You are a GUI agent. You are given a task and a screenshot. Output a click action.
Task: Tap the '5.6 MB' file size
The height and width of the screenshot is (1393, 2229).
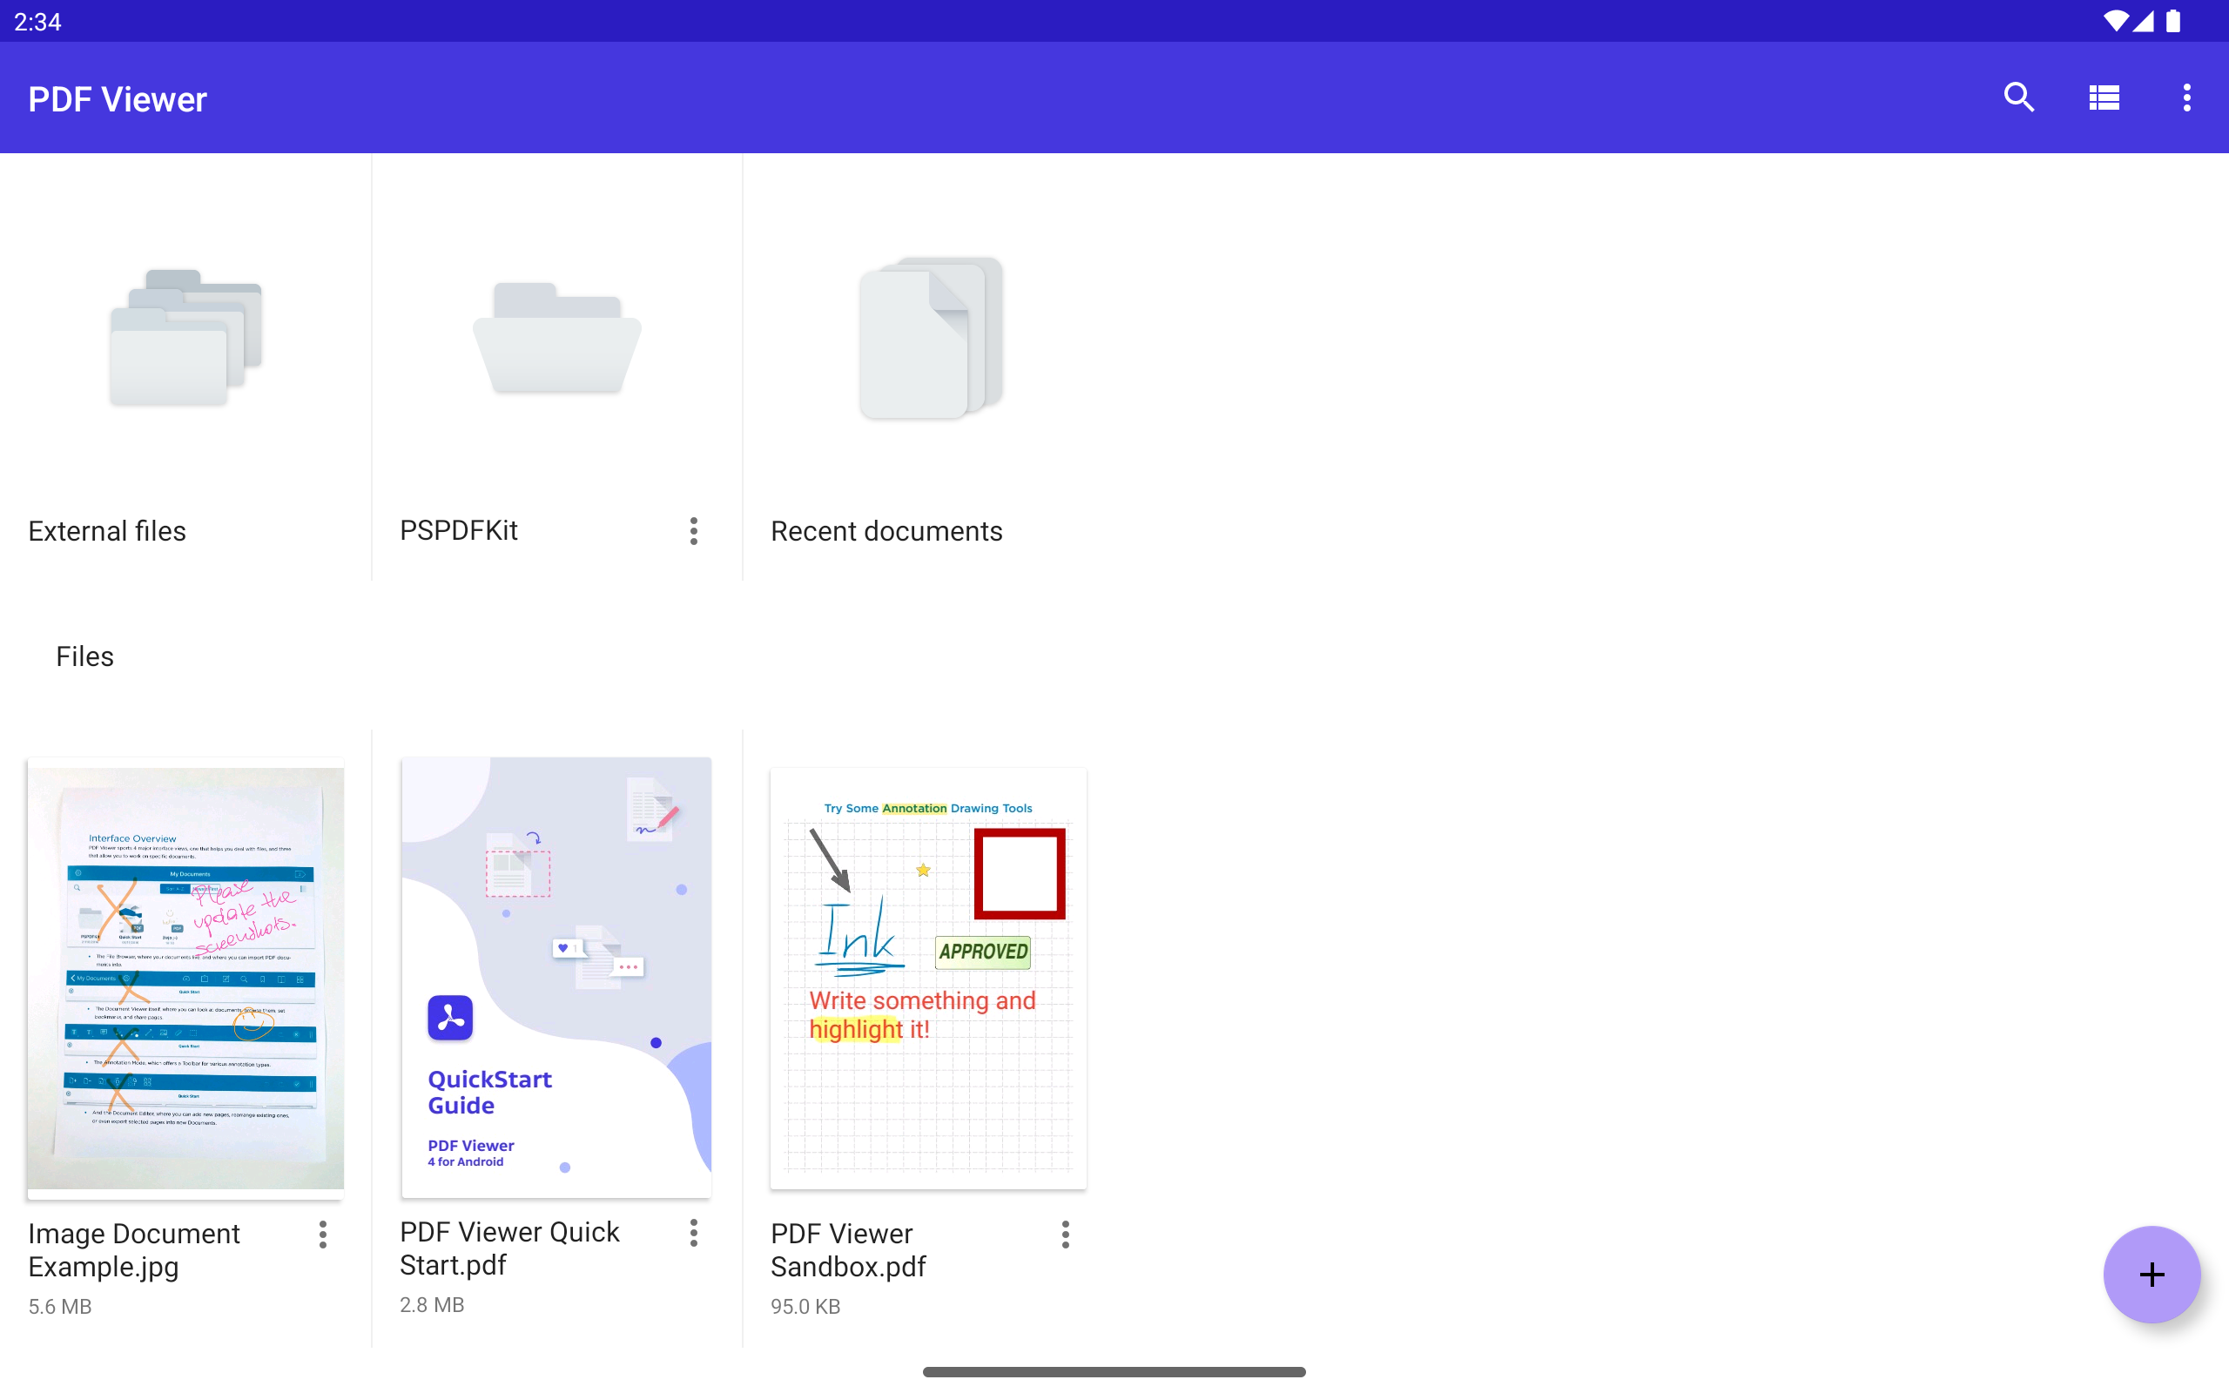[60, 1307]
